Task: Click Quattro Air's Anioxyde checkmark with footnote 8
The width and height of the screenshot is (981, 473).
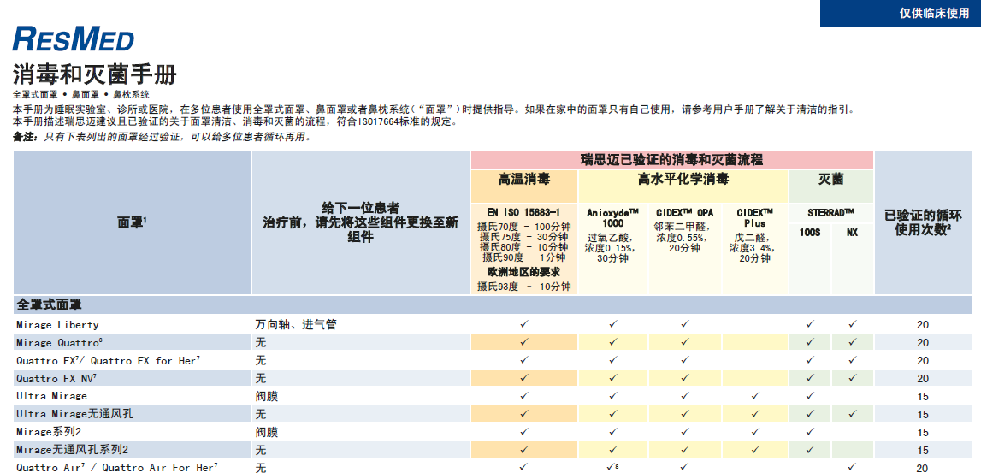Action: 612,467
